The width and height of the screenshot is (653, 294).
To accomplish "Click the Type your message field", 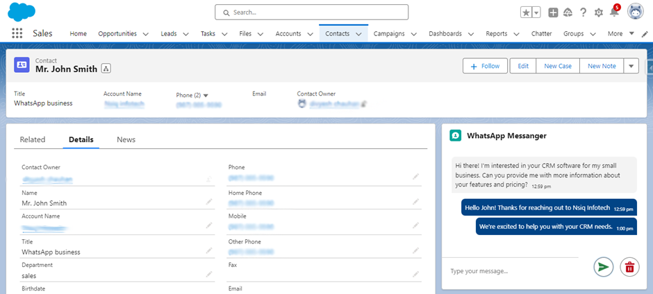I will pos(514,271).
